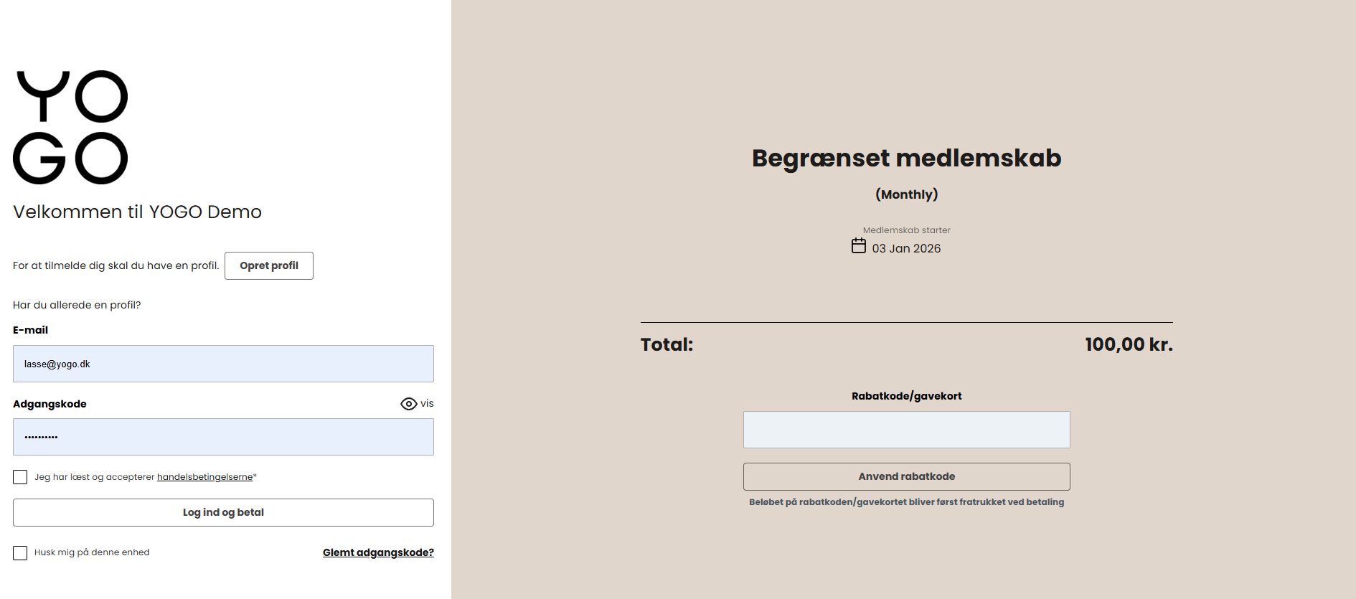Click the 'Rabatkode/gavekort' label
This screenshot has height=599, width=1356.
tap(906, 396)
